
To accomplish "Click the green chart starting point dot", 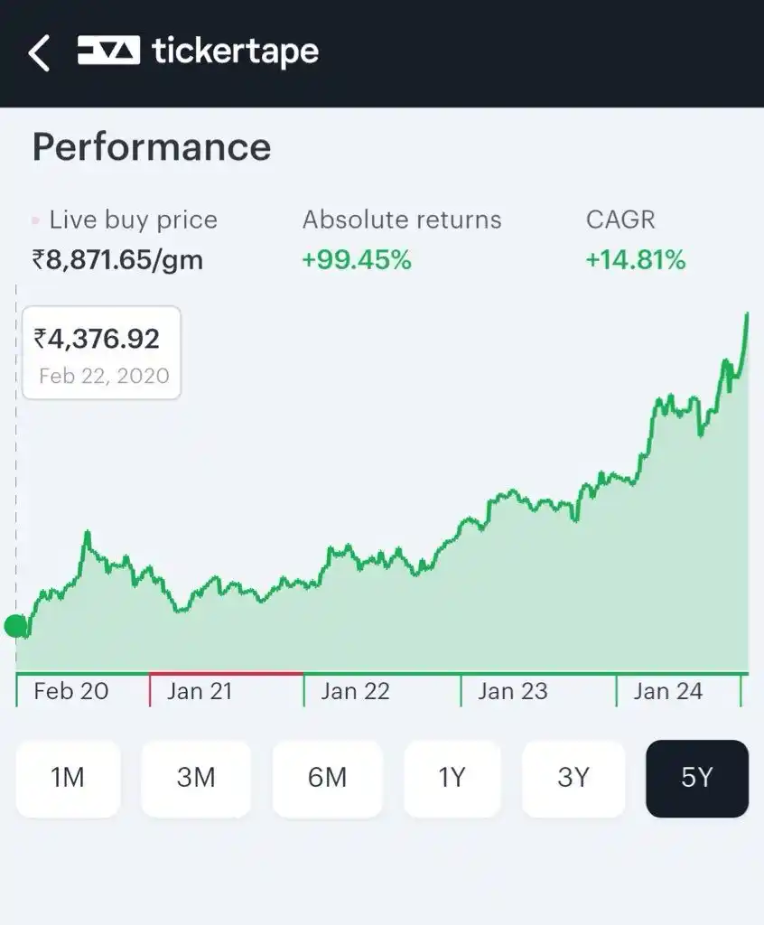I will tap(15, 625).
